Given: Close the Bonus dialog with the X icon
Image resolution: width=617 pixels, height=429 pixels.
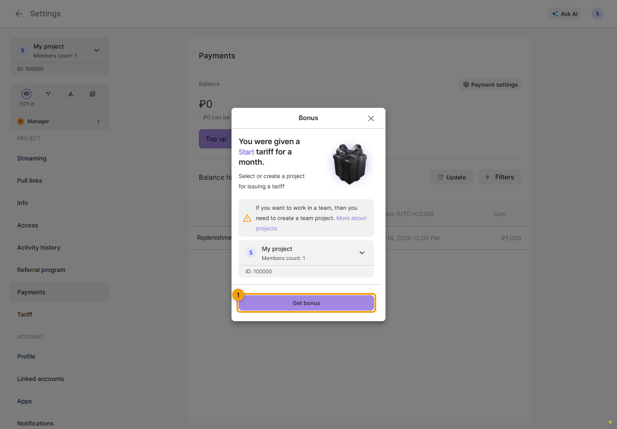Looking at the screenshot, I should 371,118.
